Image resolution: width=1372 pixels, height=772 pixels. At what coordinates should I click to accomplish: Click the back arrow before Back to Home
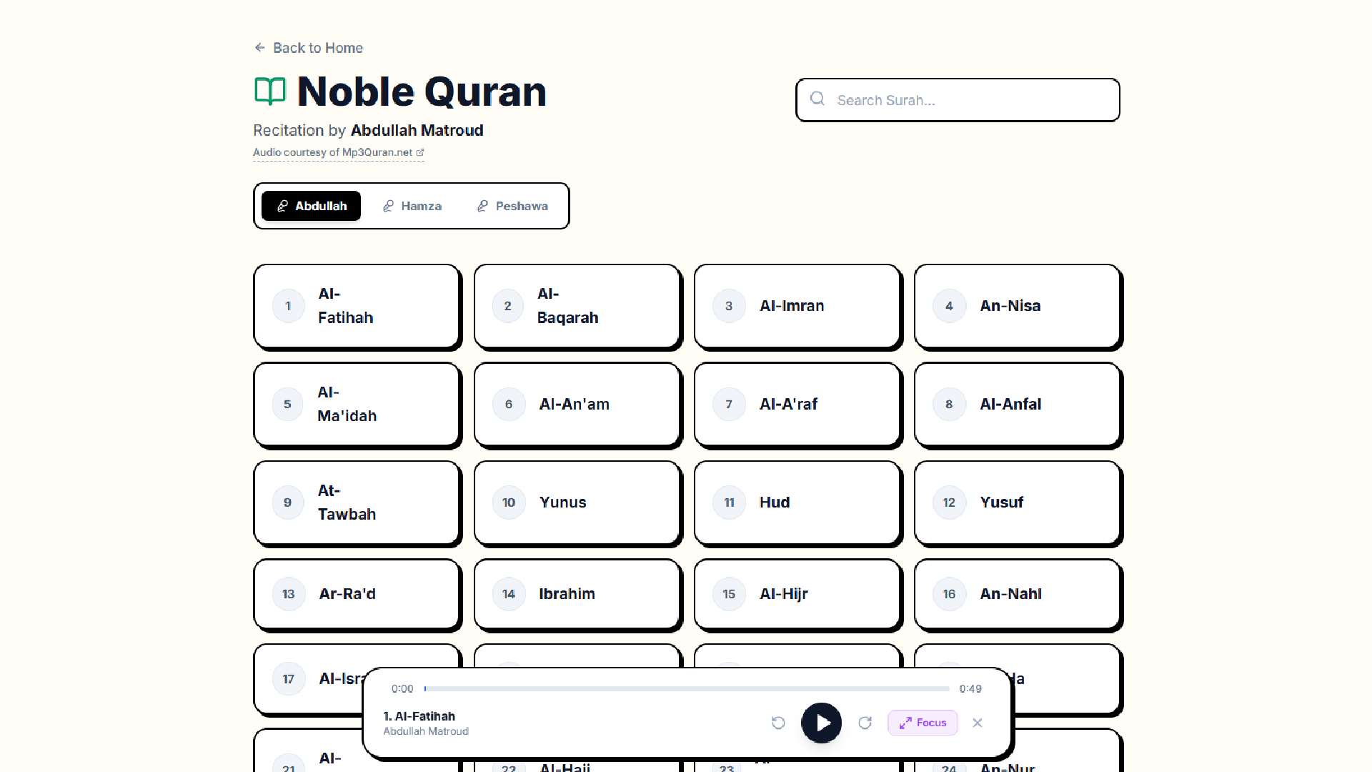[260, 46]
